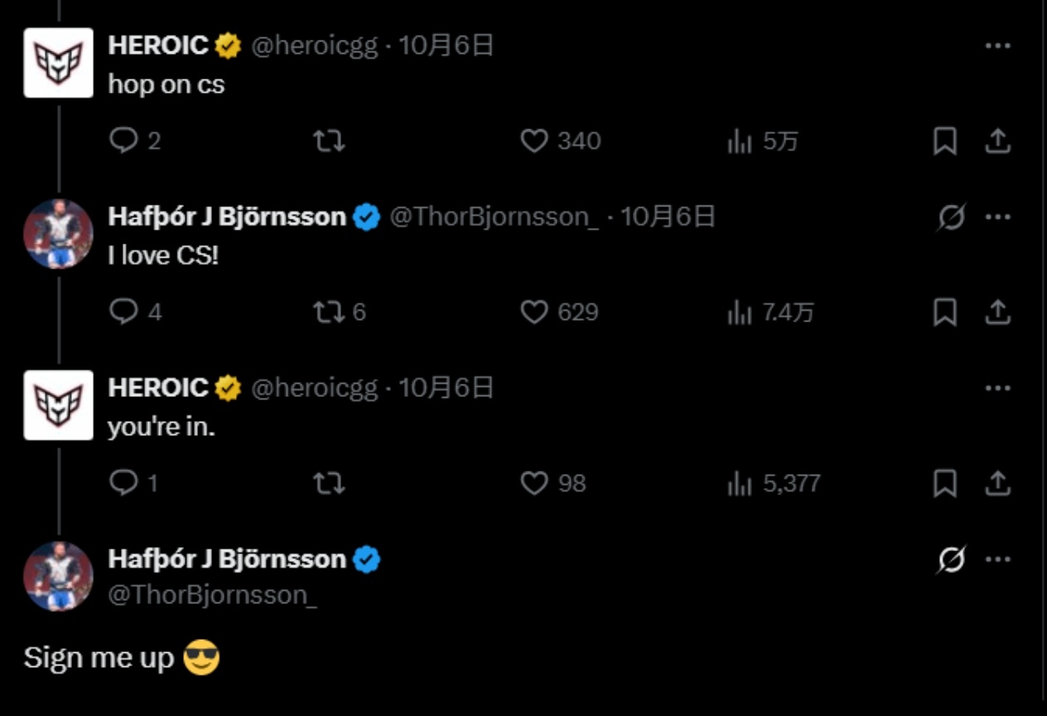Retweet the "I love CS!" post
The height and width of the screenshot is (716, 1047).
pos(330,312)
